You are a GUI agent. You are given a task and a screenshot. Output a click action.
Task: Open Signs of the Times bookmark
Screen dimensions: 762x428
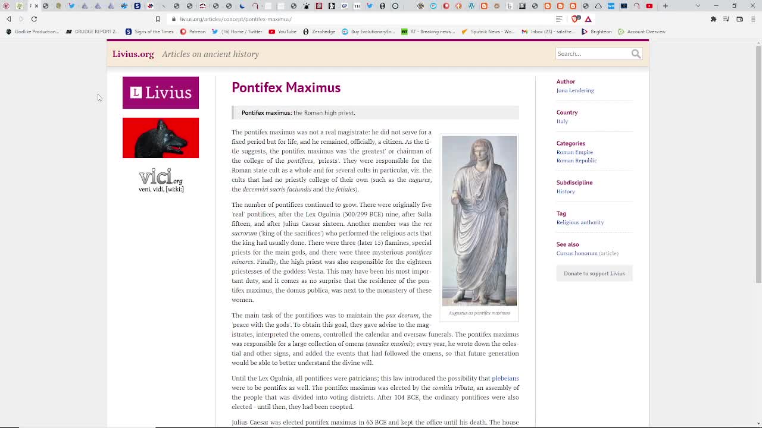[149, 32]
